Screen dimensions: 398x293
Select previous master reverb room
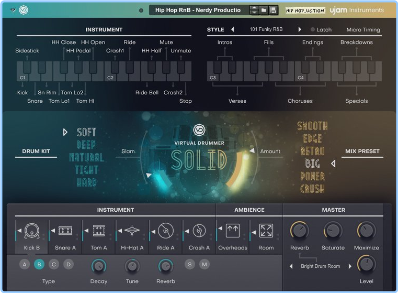click(291, 266)
